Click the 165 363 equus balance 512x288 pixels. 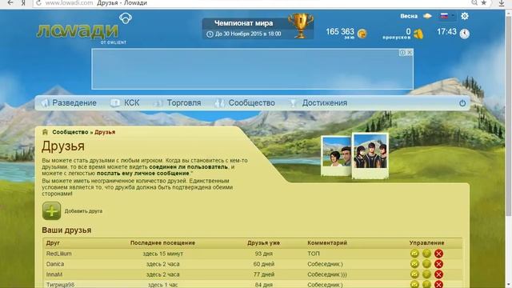coord(340,32)
